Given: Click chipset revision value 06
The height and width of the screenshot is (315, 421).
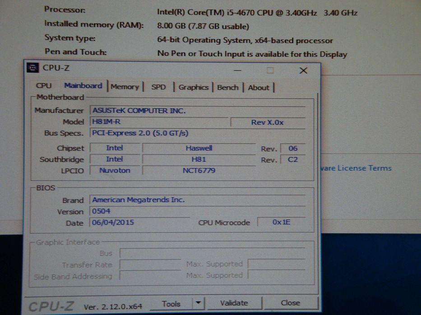Looking at the screenshot, I should (293, 148).
